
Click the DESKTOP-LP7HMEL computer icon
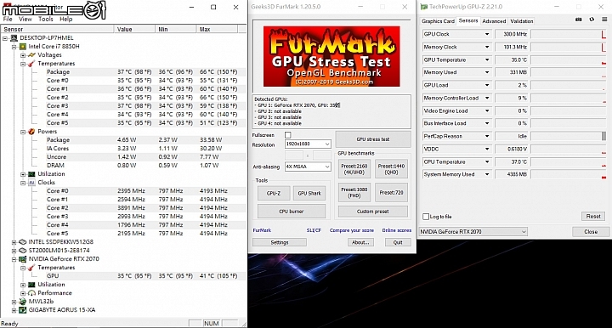coord(14,38)
